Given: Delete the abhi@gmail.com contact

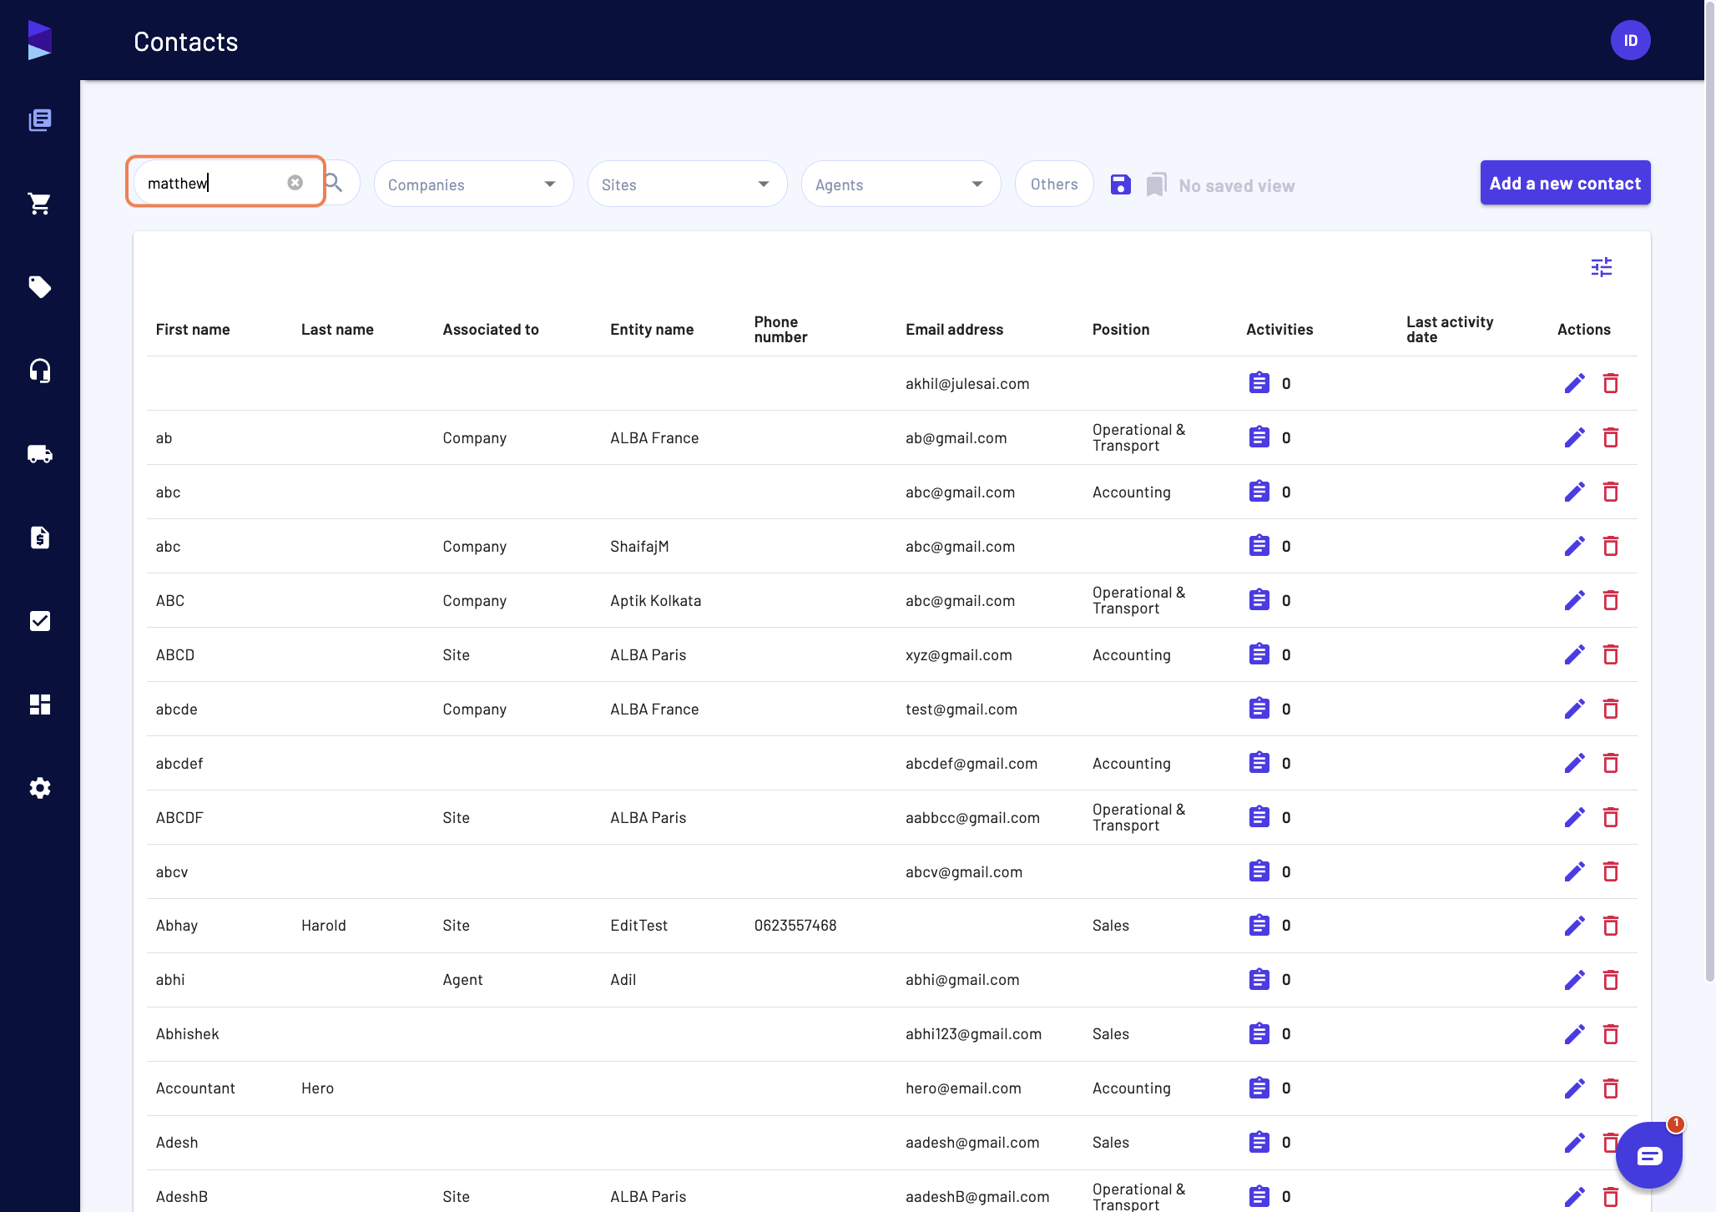Looking at the screenshot, I should pyautogui.click(x=1611, y=980).
